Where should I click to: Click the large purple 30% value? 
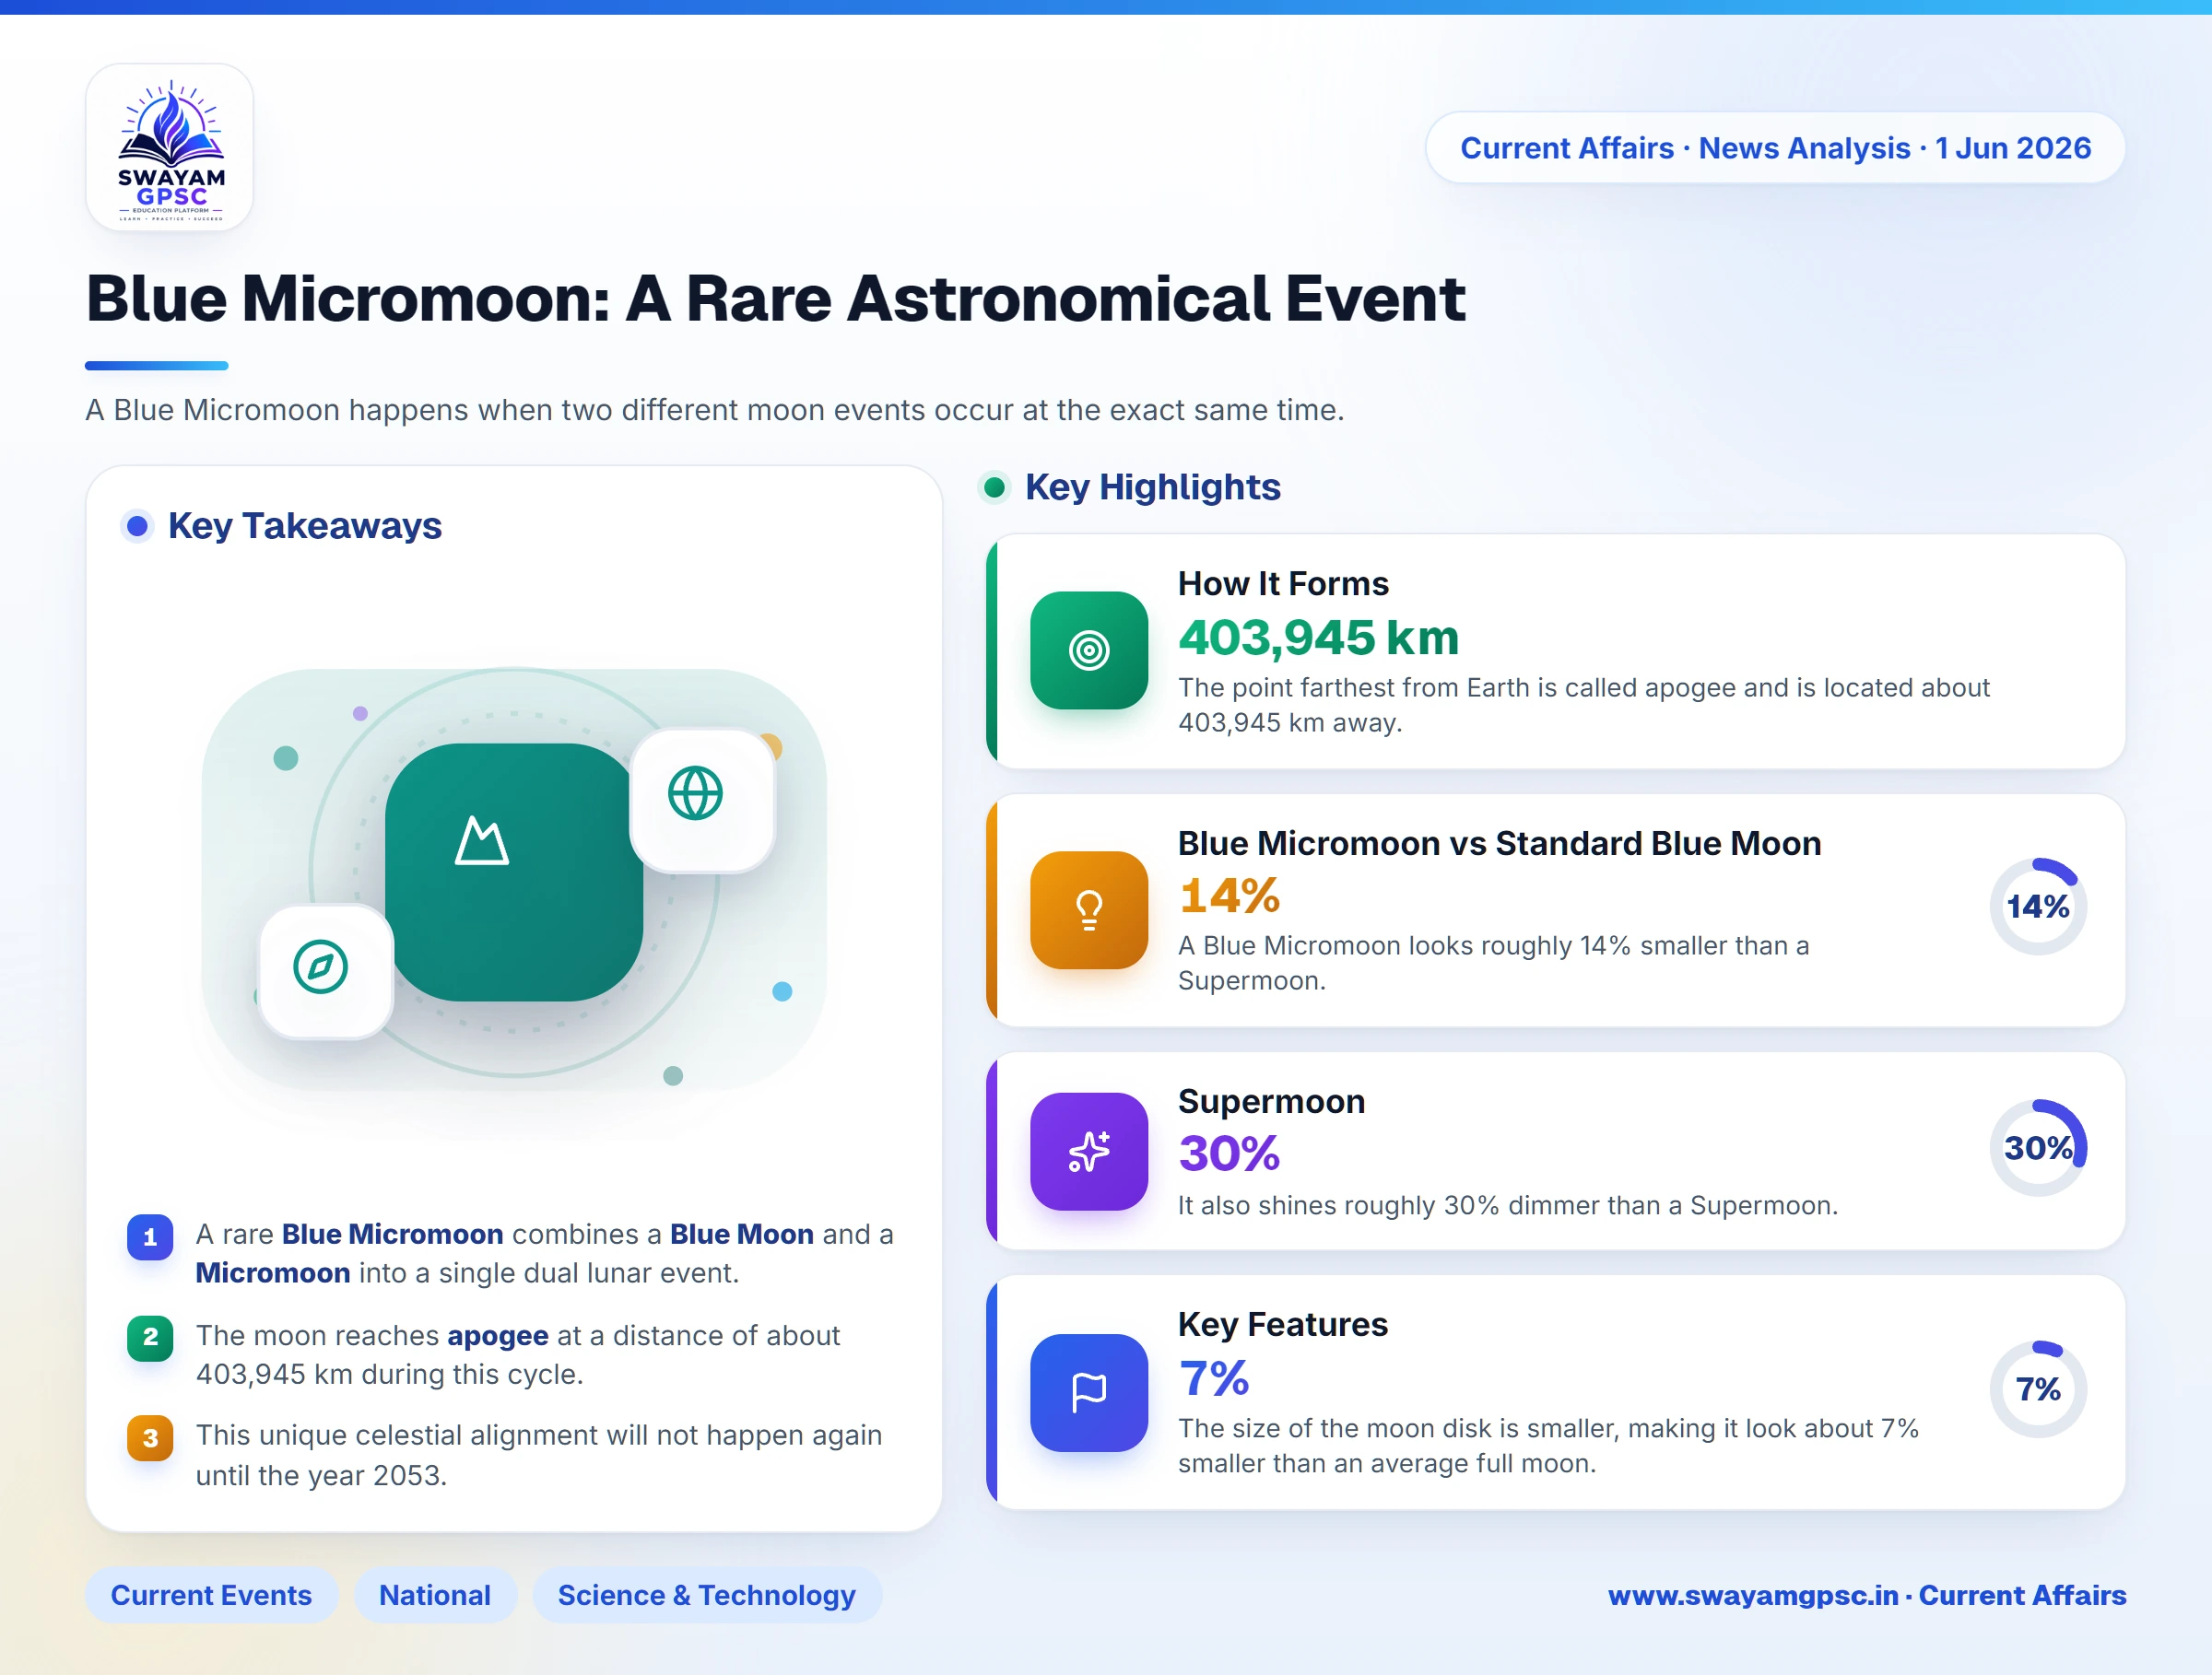1229,1154
